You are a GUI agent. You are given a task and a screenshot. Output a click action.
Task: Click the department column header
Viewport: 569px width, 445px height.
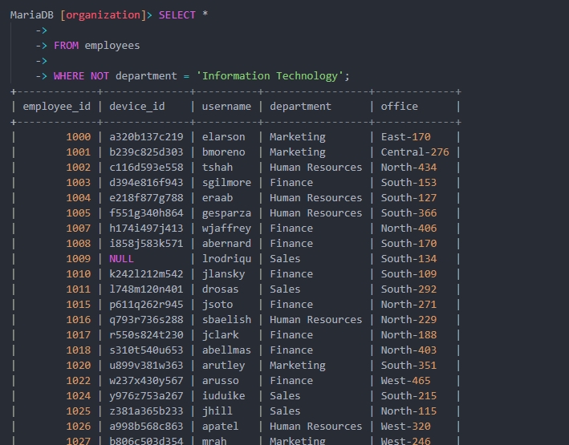[300, 107]
